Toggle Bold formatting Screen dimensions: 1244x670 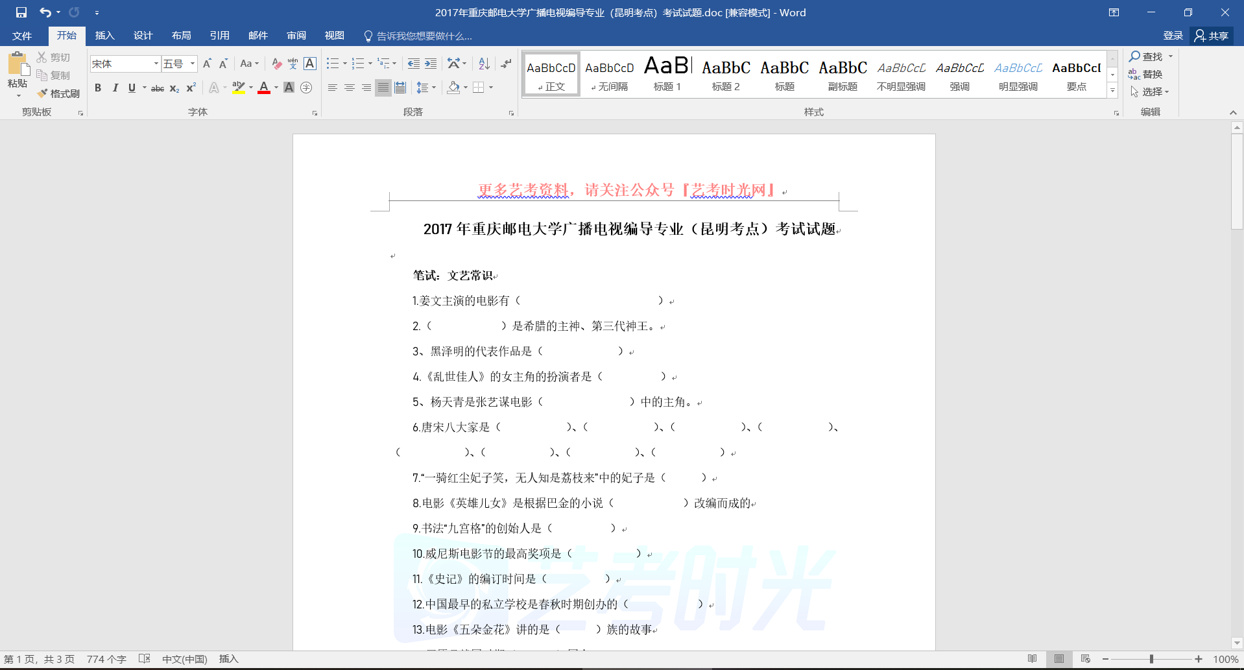pyautogui.click(x=98, y=88)
